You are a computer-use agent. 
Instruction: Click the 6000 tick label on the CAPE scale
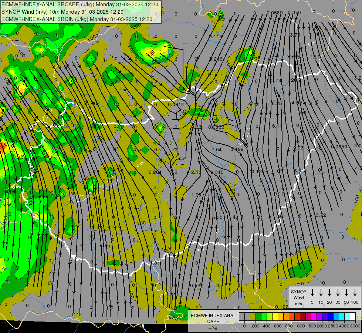355,326
